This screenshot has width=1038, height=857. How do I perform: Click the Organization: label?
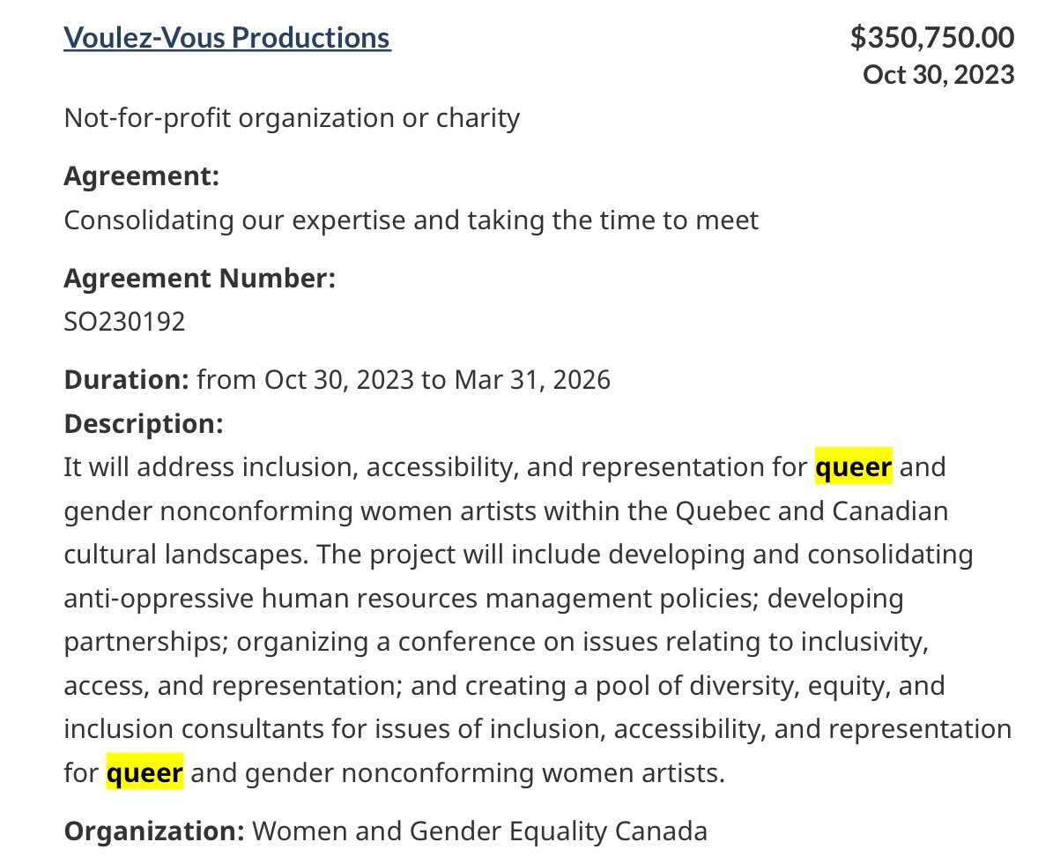pyautogui.click(x=154, y=831)
